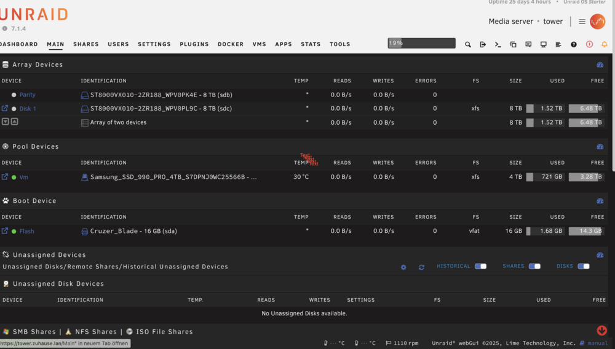This screenshot has height=349, width=615.
Task: Go to the DASHBOARD tab
Action: tap(19, 44)
